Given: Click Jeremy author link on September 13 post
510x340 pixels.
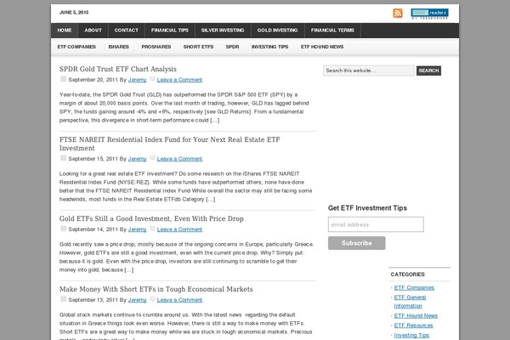Looking at the screenshot, I should coord(137,300).
